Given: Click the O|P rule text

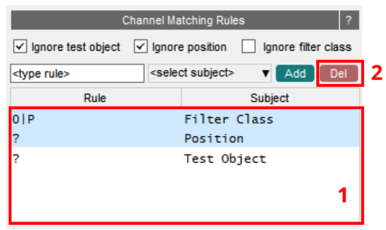Looking at the screenshot, I should (24, 120).
